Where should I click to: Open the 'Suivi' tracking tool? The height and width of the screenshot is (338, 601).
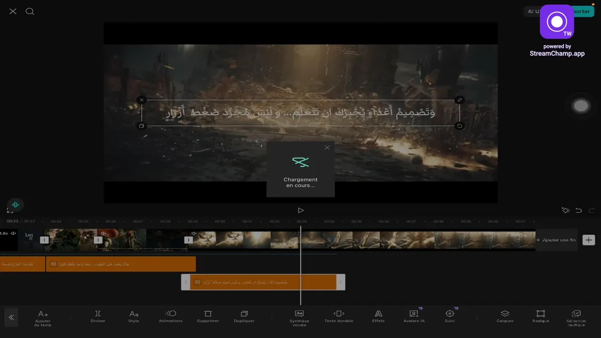pyautogui.click(x=450, y=317)
